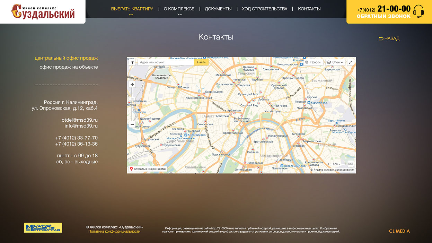Click Комсомольская label on map
432x243 pixels.
click(288, 64)
